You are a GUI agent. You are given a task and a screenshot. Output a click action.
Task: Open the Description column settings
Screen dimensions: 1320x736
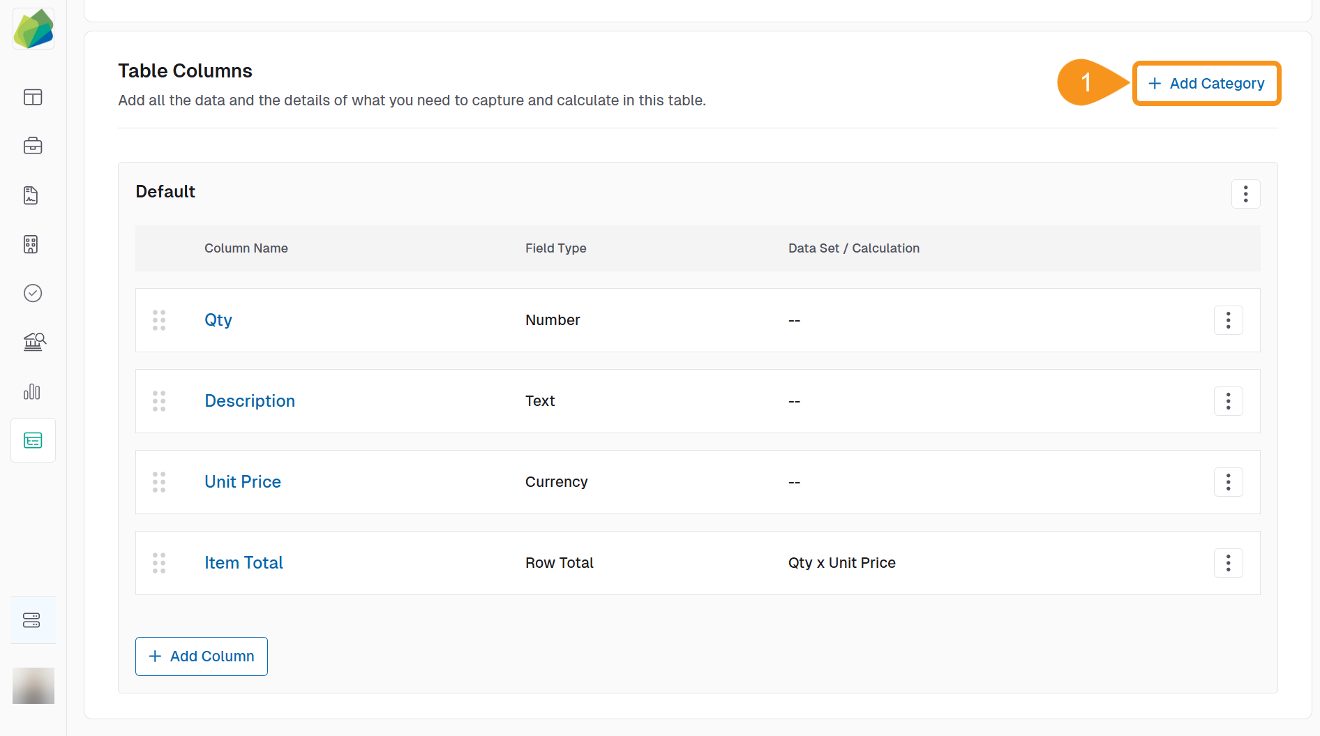tap(249, 400)
